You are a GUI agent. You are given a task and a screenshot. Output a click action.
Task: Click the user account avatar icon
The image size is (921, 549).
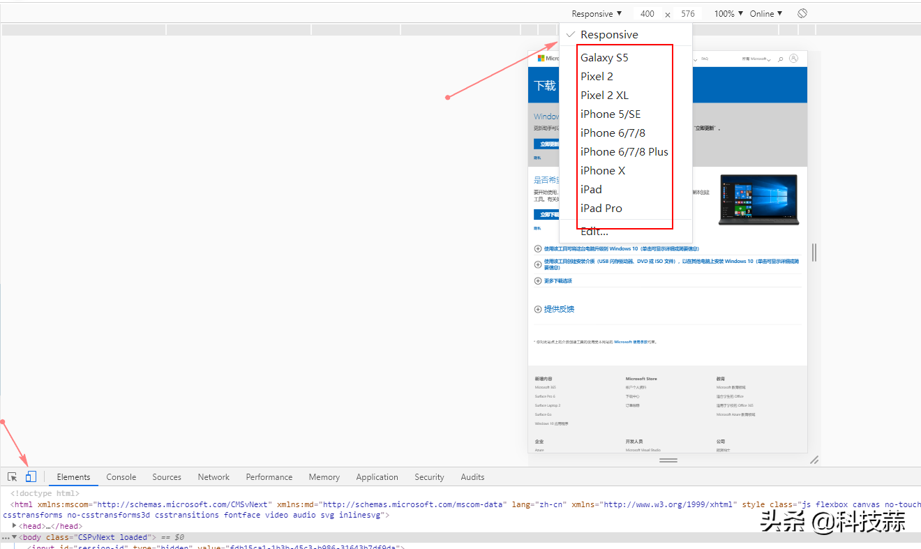pos(793,59)
